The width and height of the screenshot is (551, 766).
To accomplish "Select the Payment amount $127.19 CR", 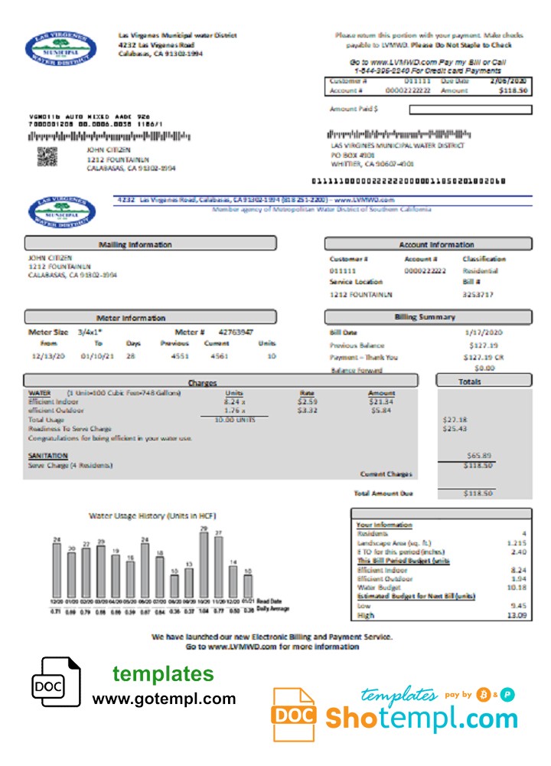I will (x=483, y=358).
